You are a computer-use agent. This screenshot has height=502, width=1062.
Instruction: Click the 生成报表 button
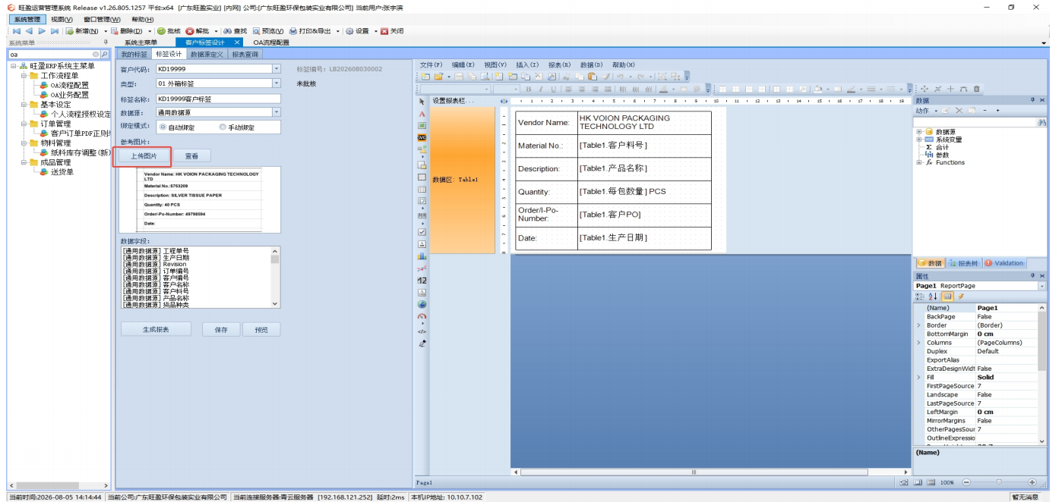[x=156, y=329]
